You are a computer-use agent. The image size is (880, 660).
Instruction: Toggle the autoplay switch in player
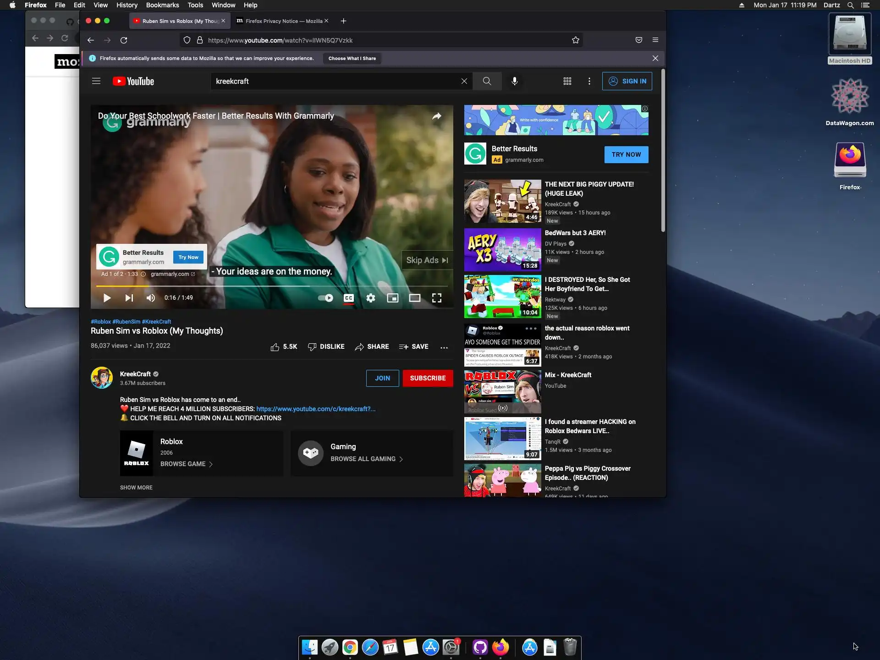pyautogui.click(x=325, y=298)
